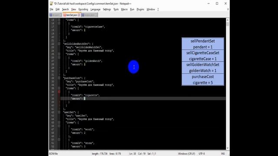Collapse the fold marker at line 16
Viewport: 278px width, 156px height.
click(59, 23)
